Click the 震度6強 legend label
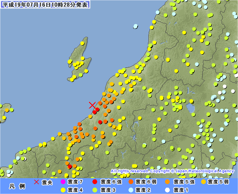The width and height of the screenshot is (238, 194). click(111, 182)
